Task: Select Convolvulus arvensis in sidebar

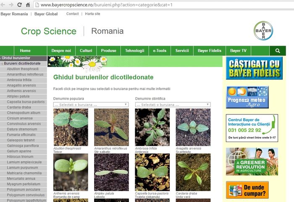Action: (x=24, y=124)
